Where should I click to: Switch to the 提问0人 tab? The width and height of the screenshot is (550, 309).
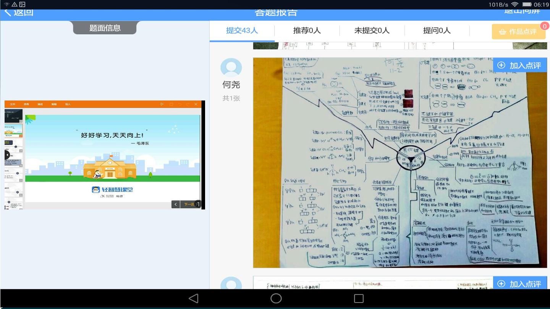[437, 31]
